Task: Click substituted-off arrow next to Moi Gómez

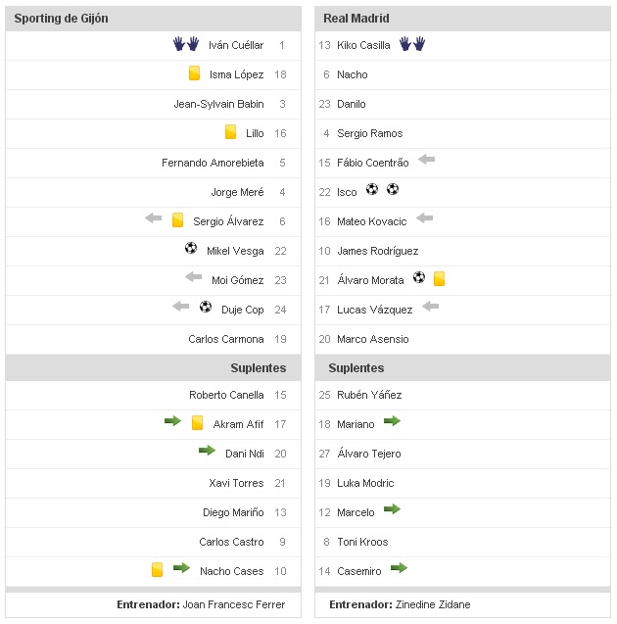Action: pyautogui.click(x=193, y=277)
